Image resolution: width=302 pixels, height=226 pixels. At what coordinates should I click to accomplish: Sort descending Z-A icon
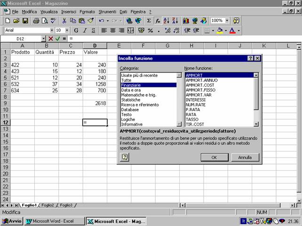175,21
